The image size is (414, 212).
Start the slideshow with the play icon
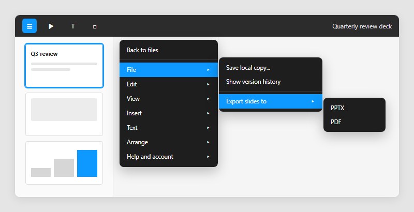click(x=51, y=26)
